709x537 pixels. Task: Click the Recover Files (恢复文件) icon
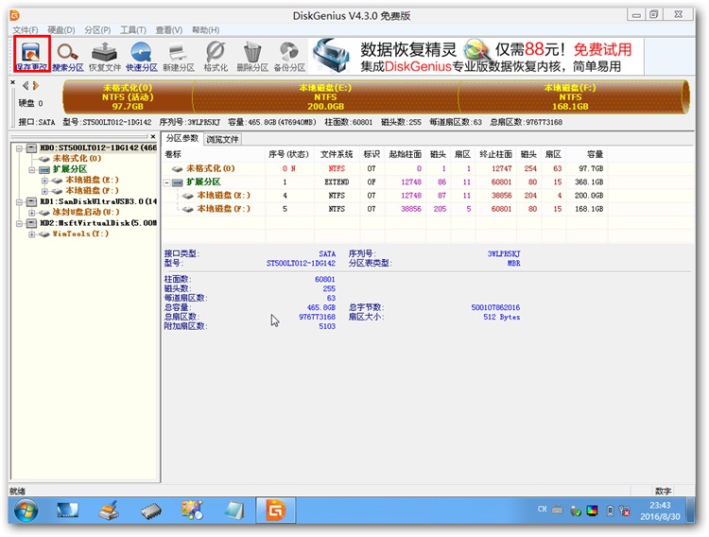(105, 56)
